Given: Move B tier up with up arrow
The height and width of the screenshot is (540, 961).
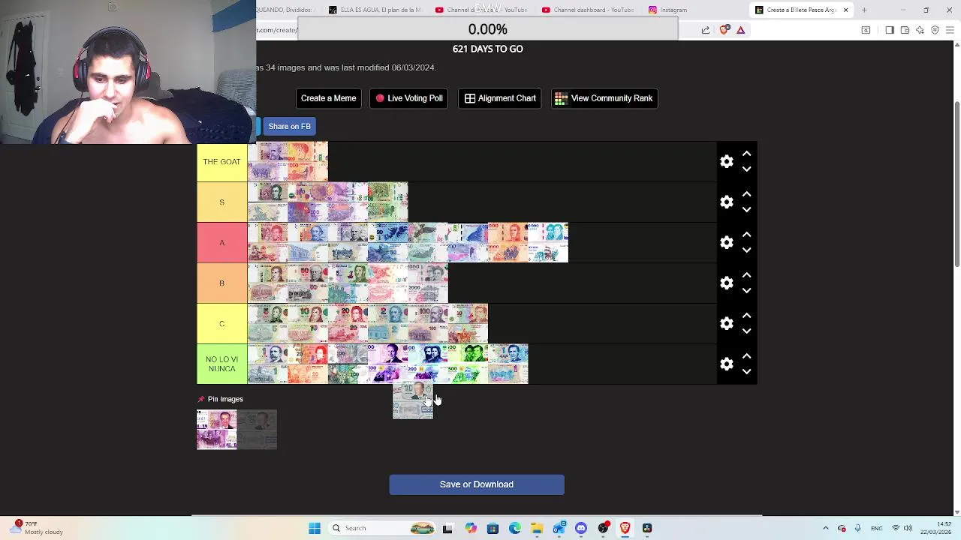Looking at the screenshot, I should tap(746, 274).
